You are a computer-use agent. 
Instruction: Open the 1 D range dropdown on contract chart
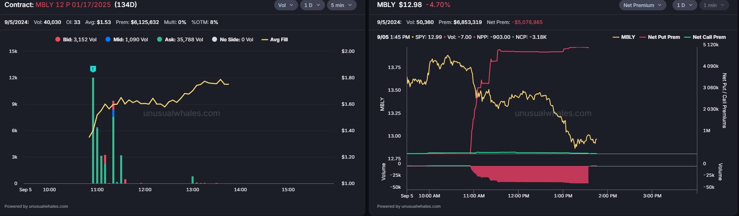click(312, 5)
